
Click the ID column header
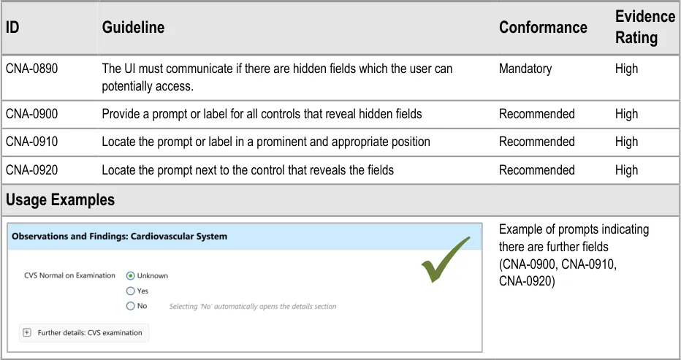coord(12,28)
